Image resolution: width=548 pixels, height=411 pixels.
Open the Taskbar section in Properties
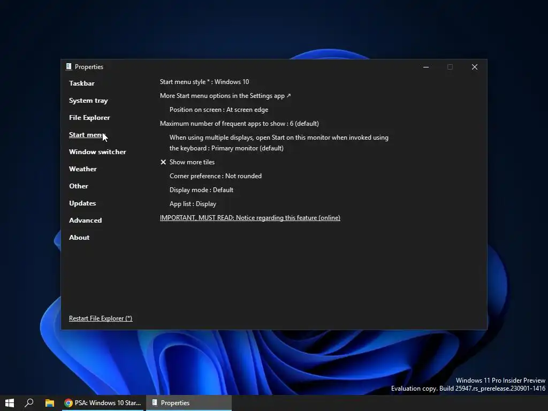[x=82, y=83]
